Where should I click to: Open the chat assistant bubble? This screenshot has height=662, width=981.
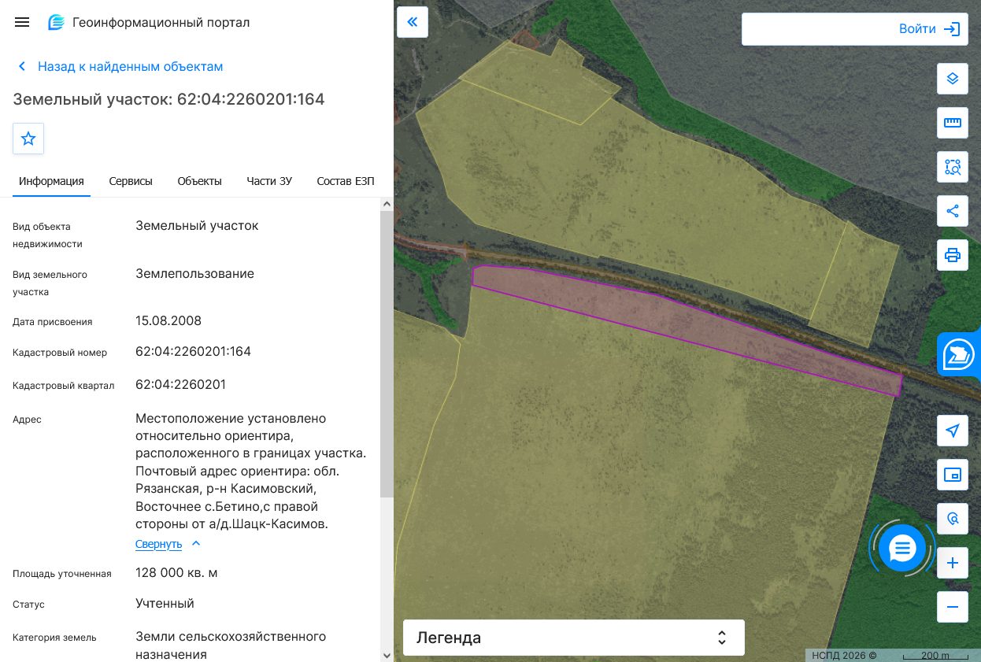[x=902, y=547]
